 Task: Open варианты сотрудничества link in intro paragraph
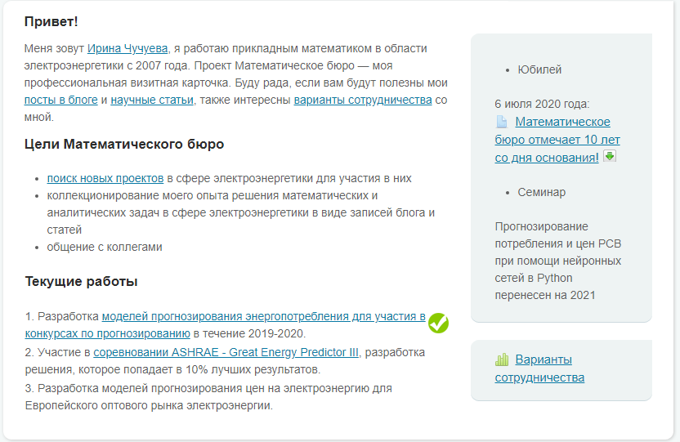363,100
